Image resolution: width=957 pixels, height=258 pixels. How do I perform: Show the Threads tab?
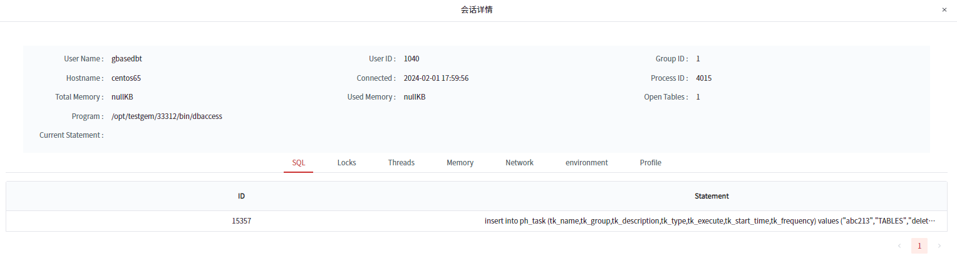tap(401, 163)
